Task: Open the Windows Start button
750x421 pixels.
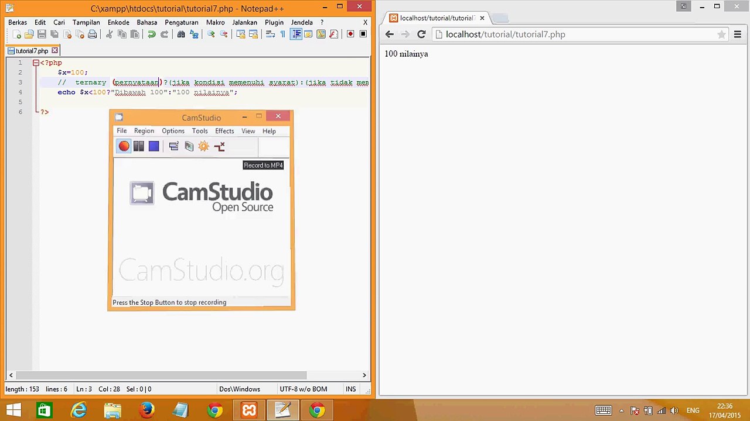Action: pos(13,410)
